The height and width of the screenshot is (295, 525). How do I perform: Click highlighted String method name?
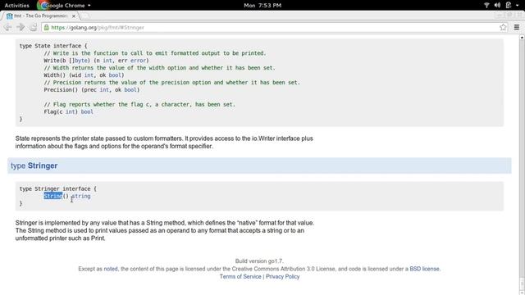coord(52,197)
